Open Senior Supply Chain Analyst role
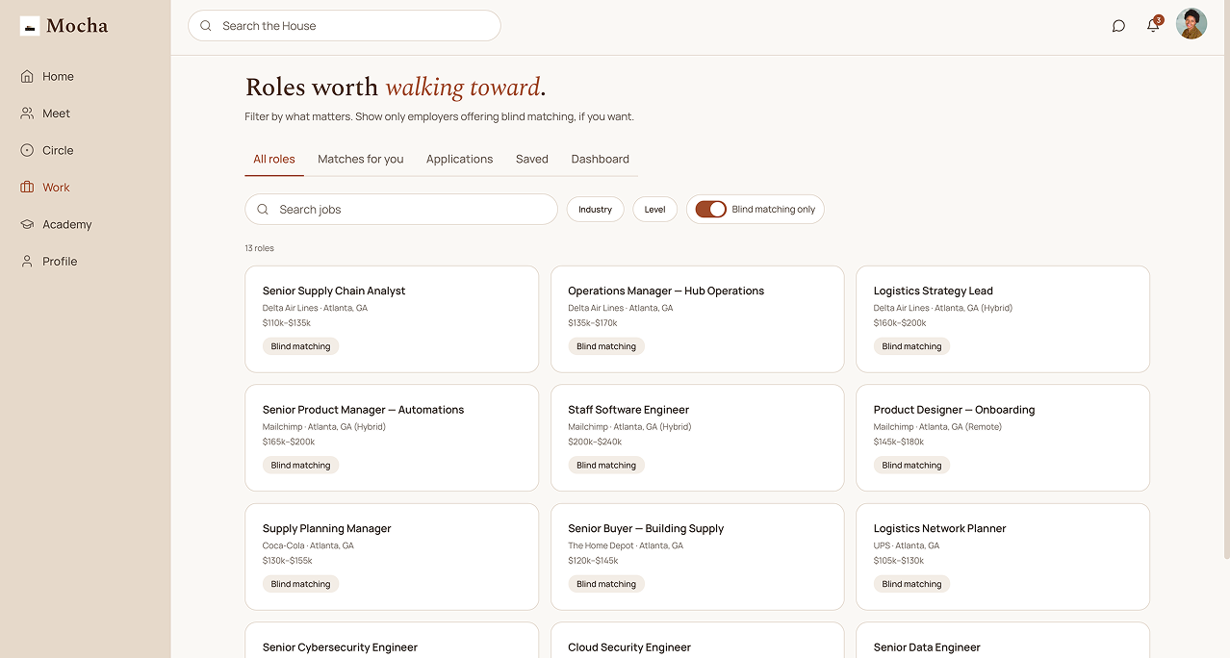Image resolution: width=1230 pixels, height=658 pixels. point(392,319)
